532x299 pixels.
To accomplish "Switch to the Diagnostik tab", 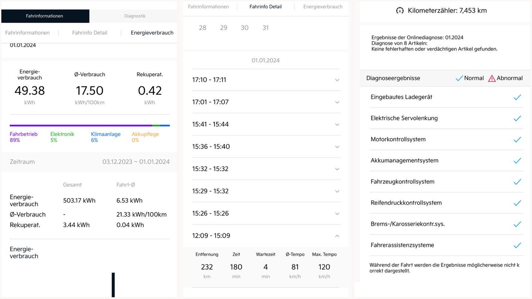I will (134, 16).
